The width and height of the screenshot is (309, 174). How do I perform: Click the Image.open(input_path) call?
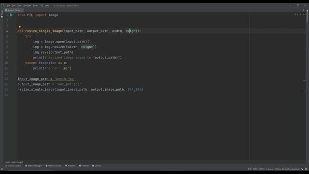(x=66, y=42)
